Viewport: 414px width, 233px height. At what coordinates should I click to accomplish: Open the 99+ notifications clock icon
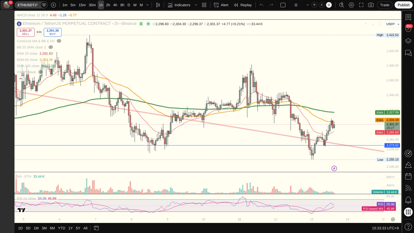pos(408,28)
